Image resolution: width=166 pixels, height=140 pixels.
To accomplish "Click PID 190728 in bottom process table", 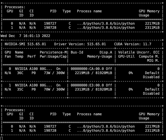I will (x=50, y=131).
